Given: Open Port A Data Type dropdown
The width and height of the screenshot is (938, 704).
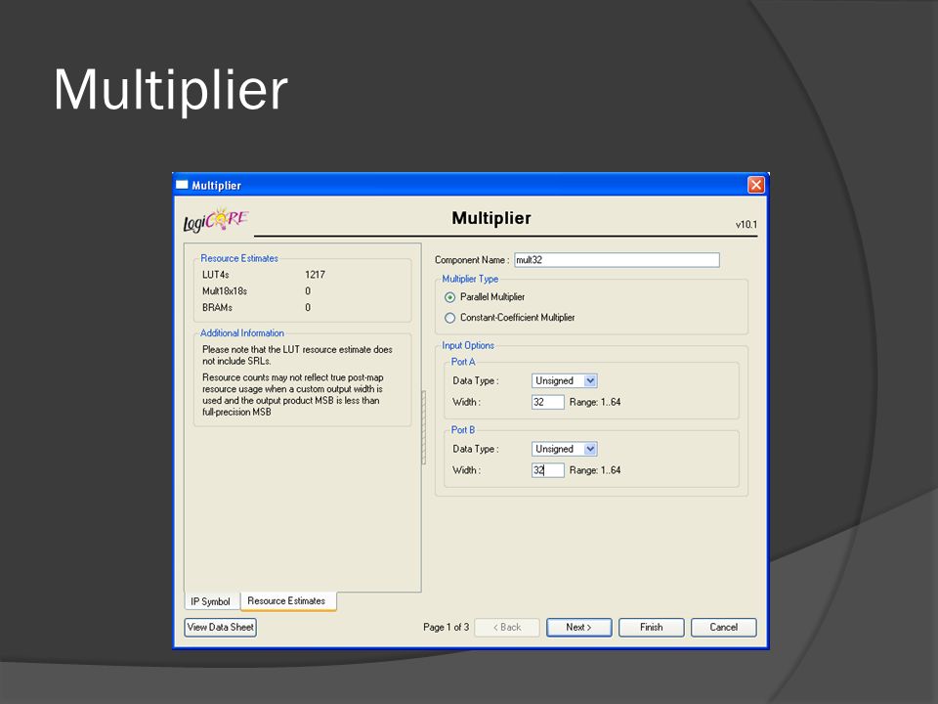Looking at the screenshot, I should tap(564, 380).
